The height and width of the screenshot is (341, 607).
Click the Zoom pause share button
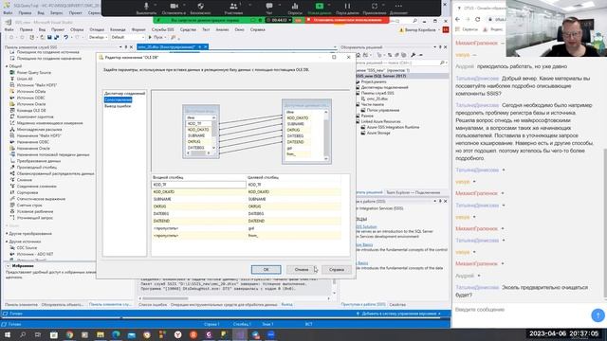pos(347,8)
